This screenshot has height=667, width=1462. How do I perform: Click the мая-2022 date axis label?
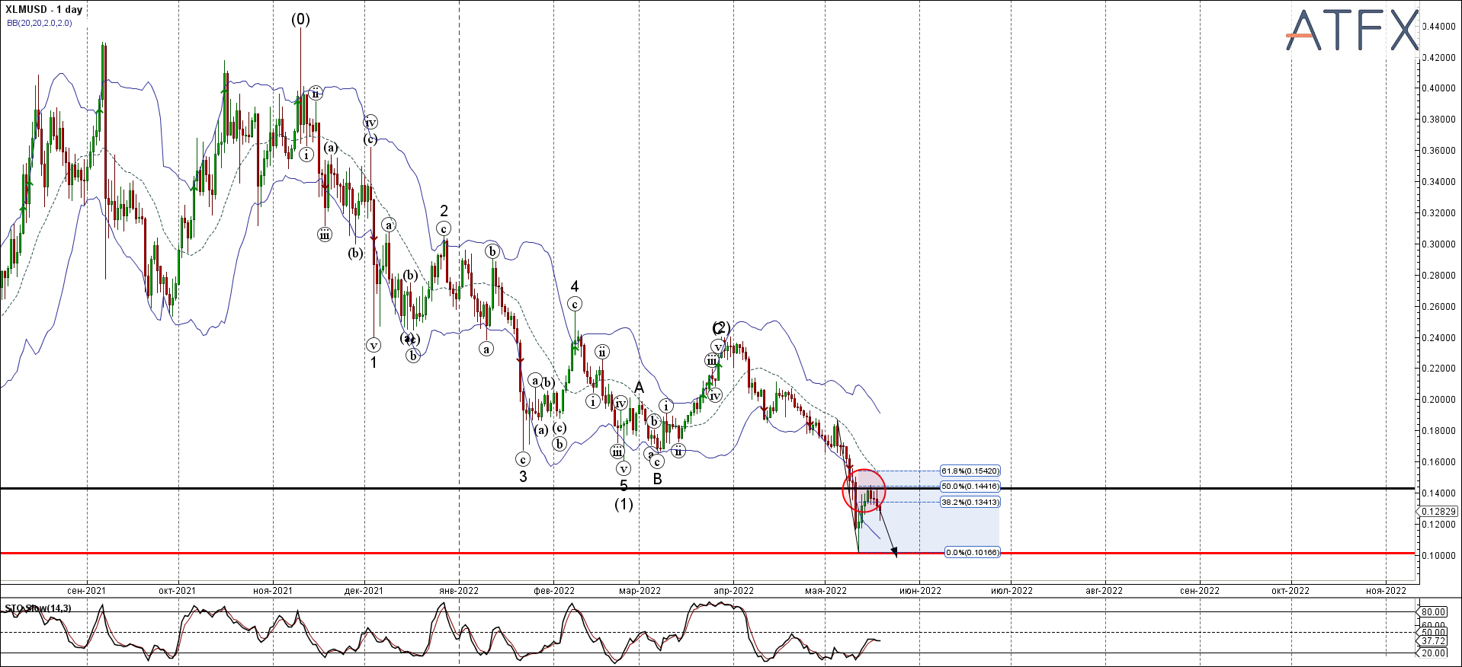[x=826, y=591]
